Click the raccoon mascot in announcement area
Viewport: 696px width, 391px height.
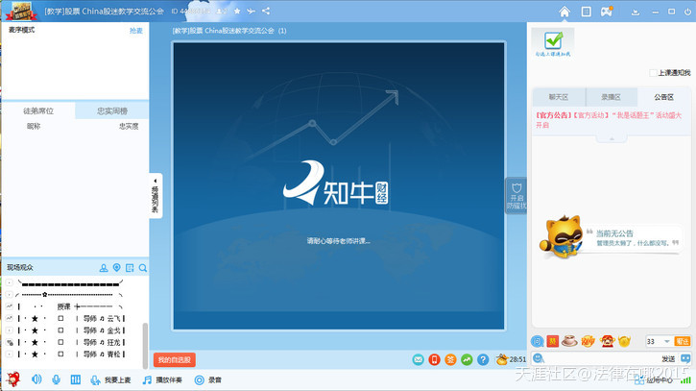tap(561, 237)
